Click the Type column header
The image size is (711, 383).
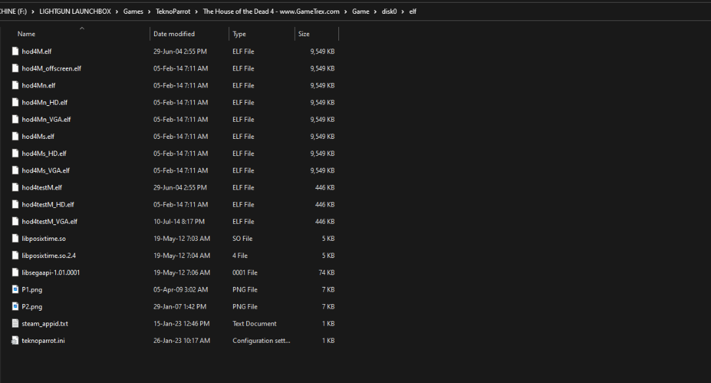tap(239, 34)
